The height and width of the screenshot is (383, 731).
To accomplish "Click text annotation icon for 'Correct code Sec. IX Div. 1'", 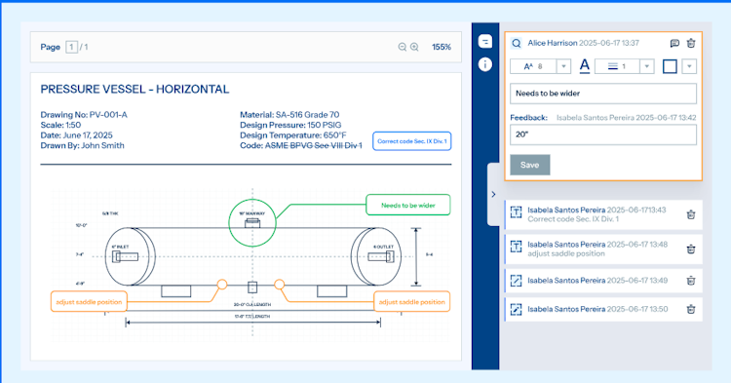I will (516, 212).
